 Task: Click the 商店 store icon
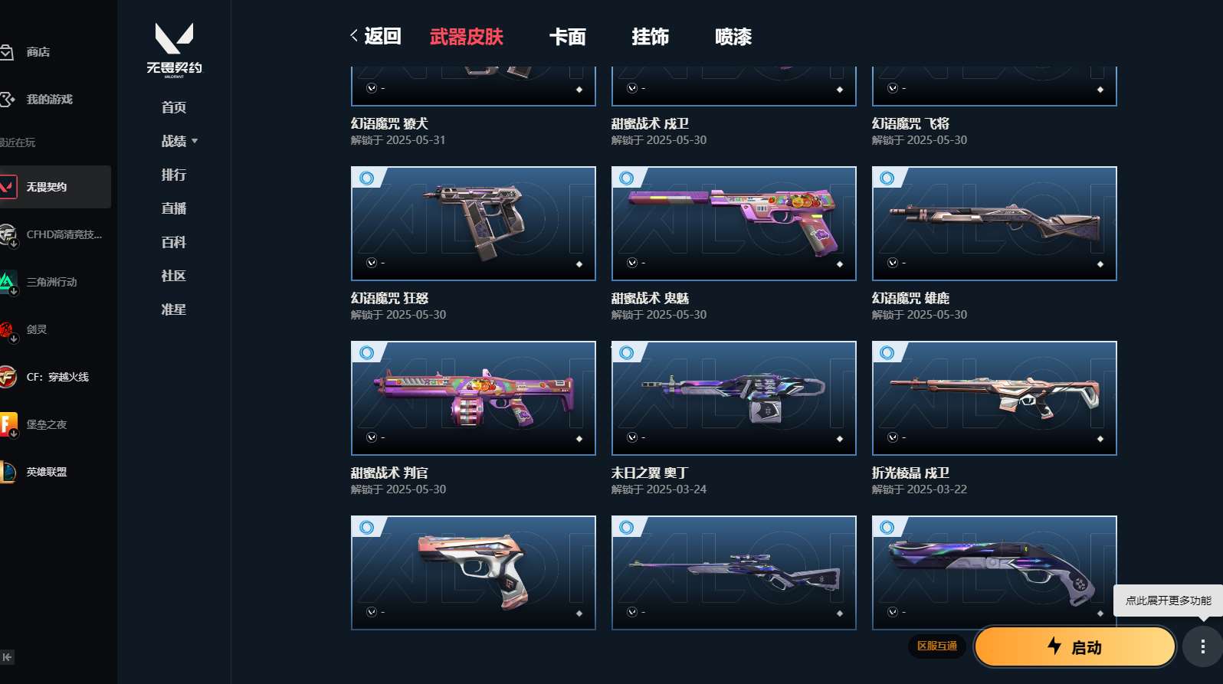7,52
